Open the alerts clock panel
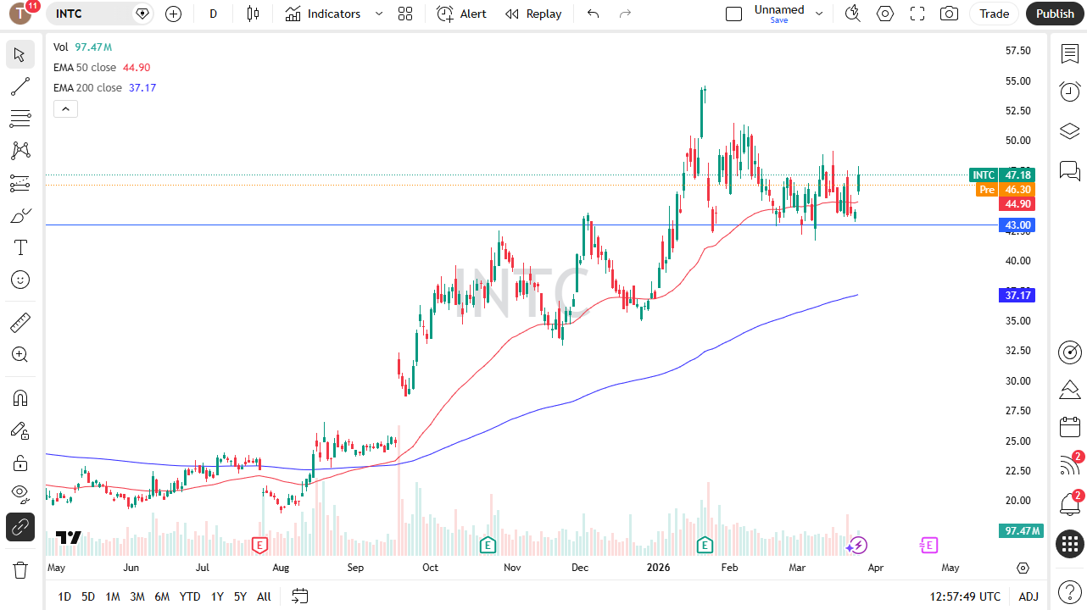Image resolution: width=1087 pixels, height=610 pixels. (1070, 91)
